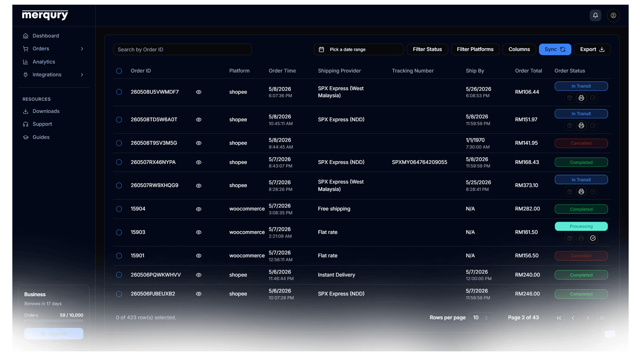Open Pick a date range picker

(x=359, y=49)
